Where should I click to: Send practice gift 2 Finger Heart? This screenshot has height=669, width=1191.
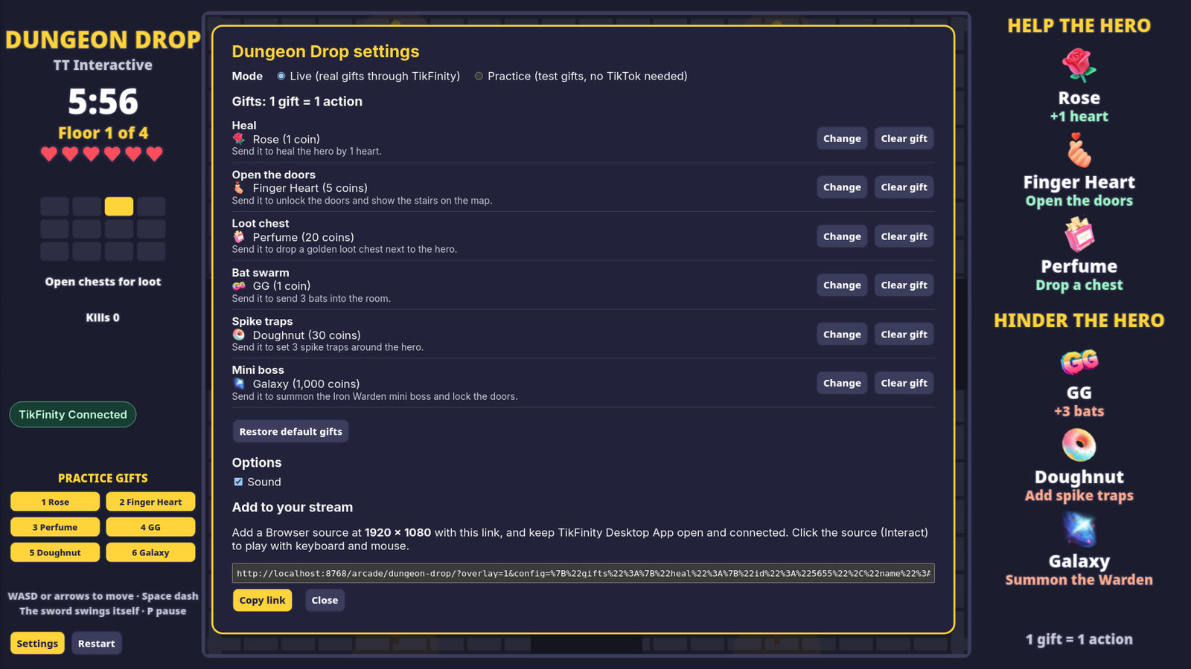coord(150,502)
